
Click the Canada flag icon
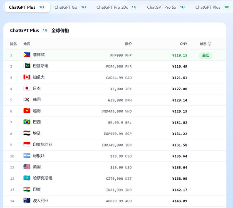[x=27, y=77]
